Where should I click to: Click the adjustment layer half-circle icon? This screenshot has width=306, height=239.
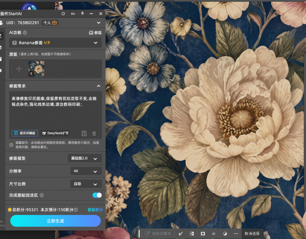(x=225, y=234)
